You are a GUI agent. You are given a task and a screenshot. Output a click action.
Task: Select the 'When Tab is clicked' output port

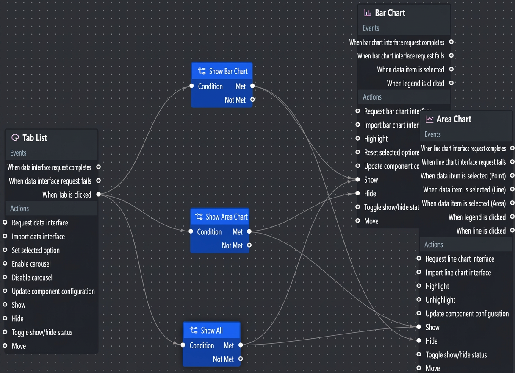coord(99,195)
